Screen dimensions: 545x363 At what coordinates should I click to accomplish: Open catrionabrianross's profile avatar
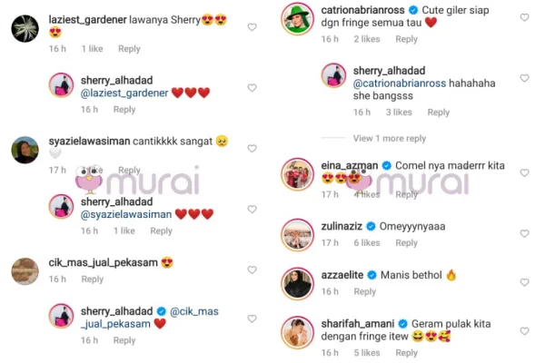[297, 19]
